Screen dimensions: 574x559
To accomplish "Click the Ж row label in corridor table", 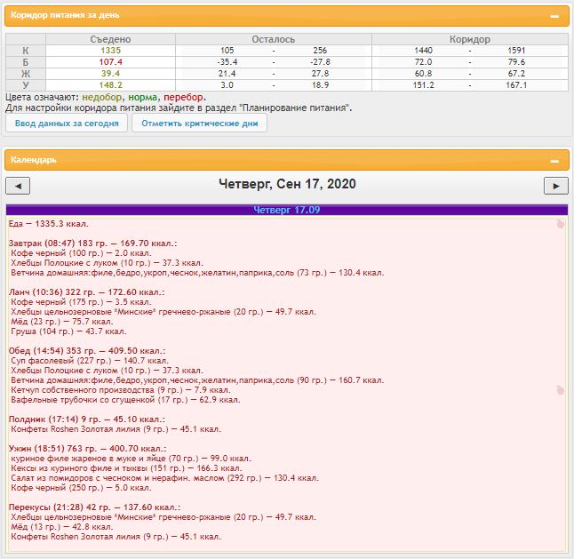I will tap(26, 74).
